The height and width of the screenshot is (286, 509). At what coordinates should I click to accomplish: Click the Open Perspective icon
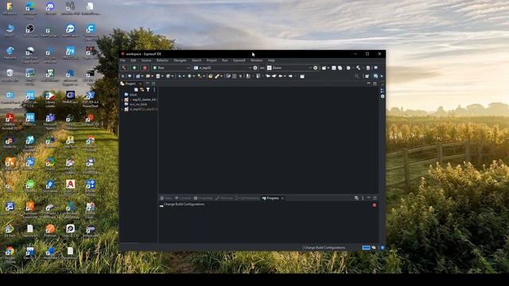pyautogui.click(x=367, y=76)
